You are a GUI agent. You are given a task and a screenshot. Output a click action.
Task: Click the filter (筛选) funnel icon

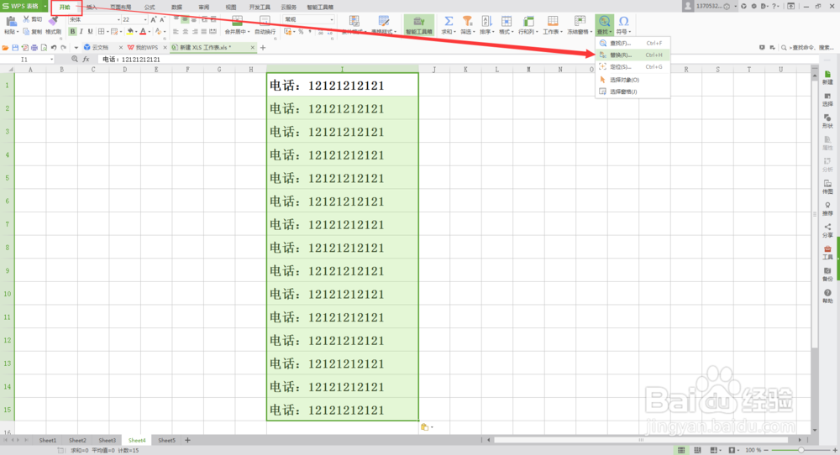(x=468, y=21)
